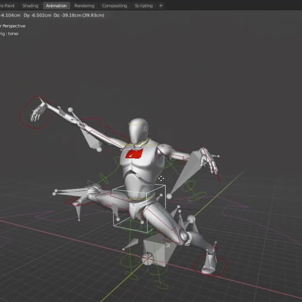Image resolution: width=302 pixels, height=302 pixels.
Task: Open the Rendering workspace tab
Action: 84,6
